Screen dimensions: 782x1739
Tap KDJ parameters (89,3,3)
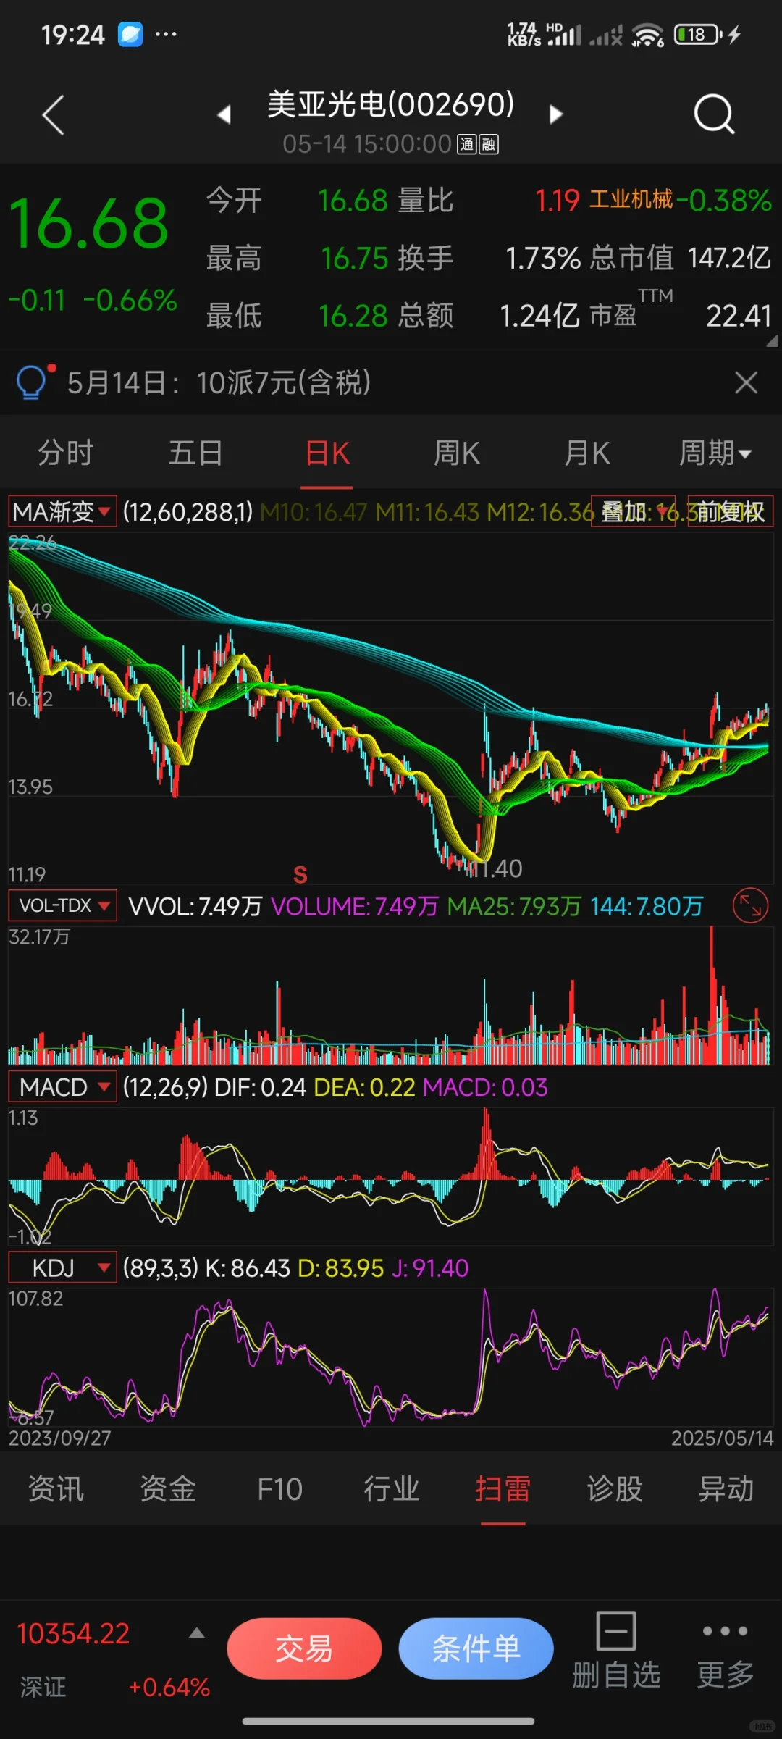[160, 1268]
